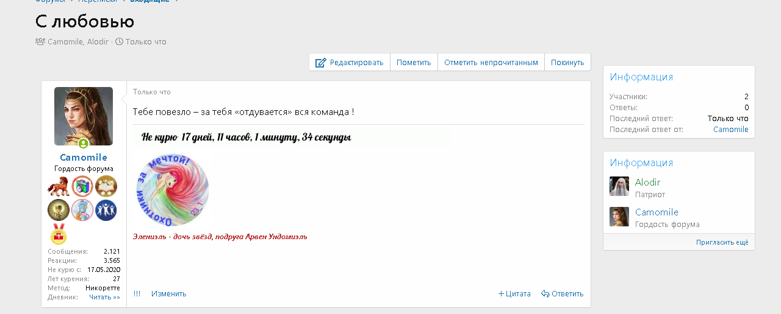Open Camomile's small avatar in the sidebar
Viewport: 781px width, 314px height.
[x=619, y=217]
